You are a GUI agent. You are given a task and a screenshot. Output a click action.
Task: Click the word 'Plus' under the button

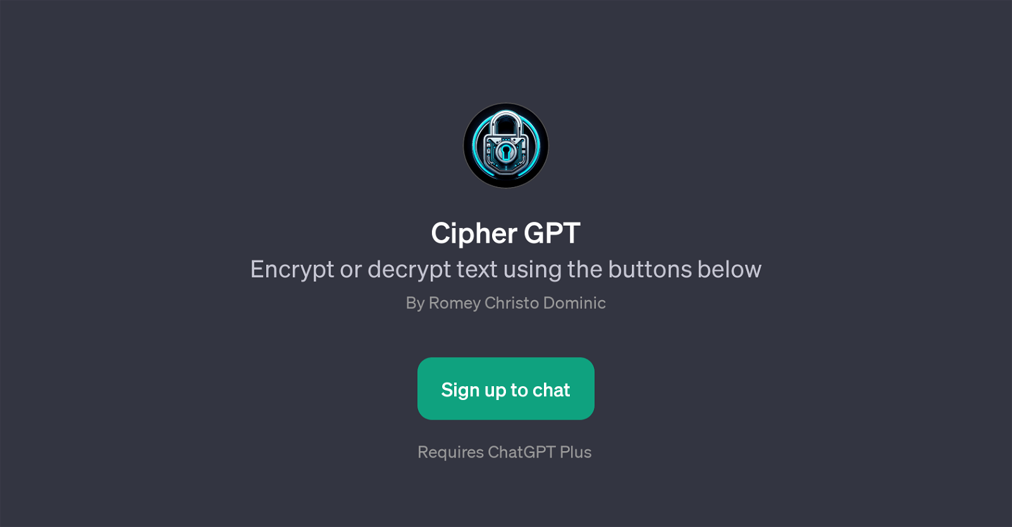[x=576, y=452]
